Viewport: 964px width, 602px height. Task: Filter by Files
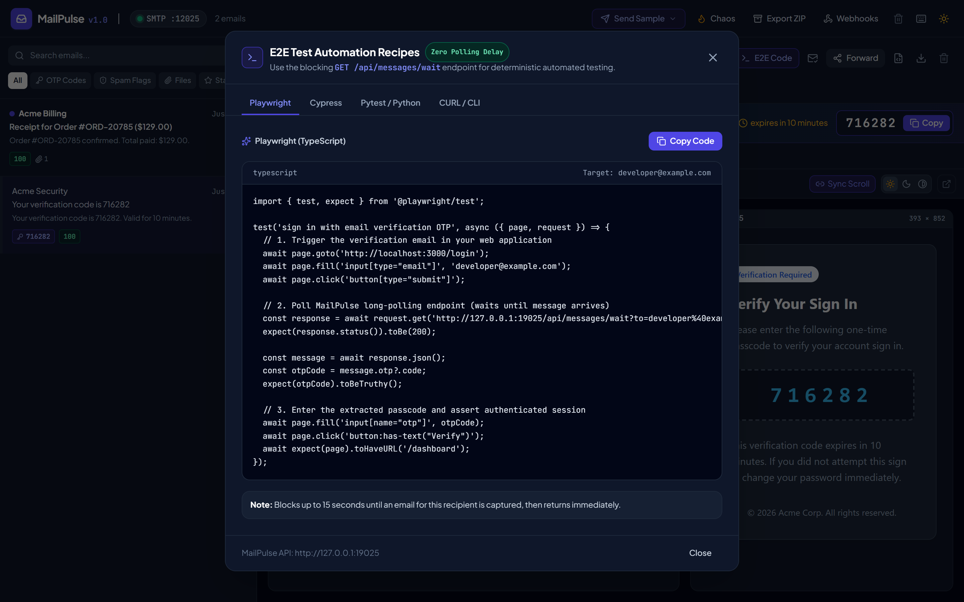click(x=177, y=80)
